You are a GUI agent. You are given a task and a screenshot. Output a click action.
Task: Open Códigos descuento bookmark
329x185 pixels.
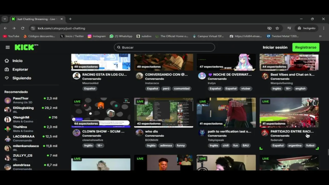[39, 36]
